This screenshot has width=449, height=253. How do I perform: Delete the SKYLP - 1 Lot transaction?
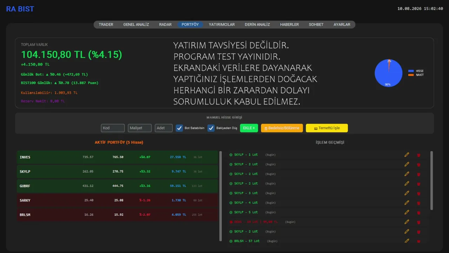coord(418,155)
